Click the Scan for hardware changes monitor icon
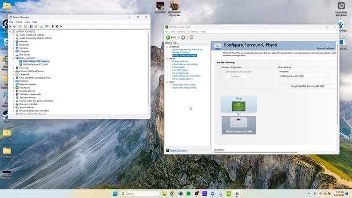Image resolution: width=352 pixels, height=198 pixels. (47, 26)
